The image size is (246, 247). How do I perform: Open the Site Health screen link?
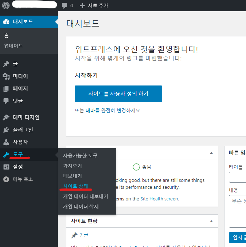[159, 199]
